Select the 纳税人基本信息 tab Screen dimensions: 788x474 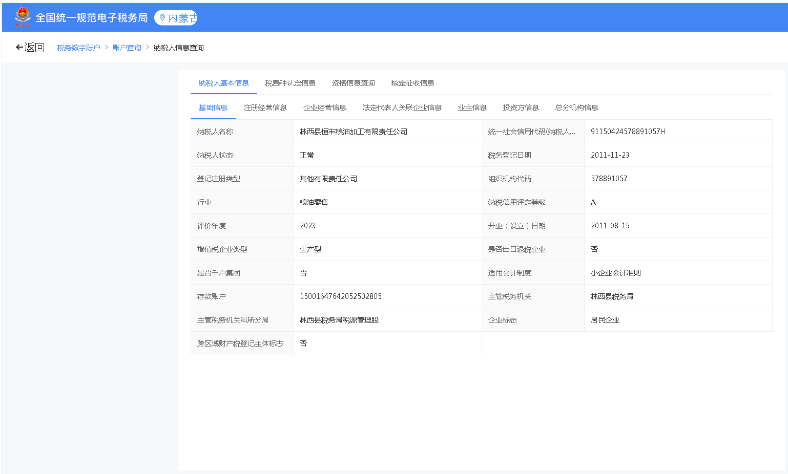coord(223,83)
